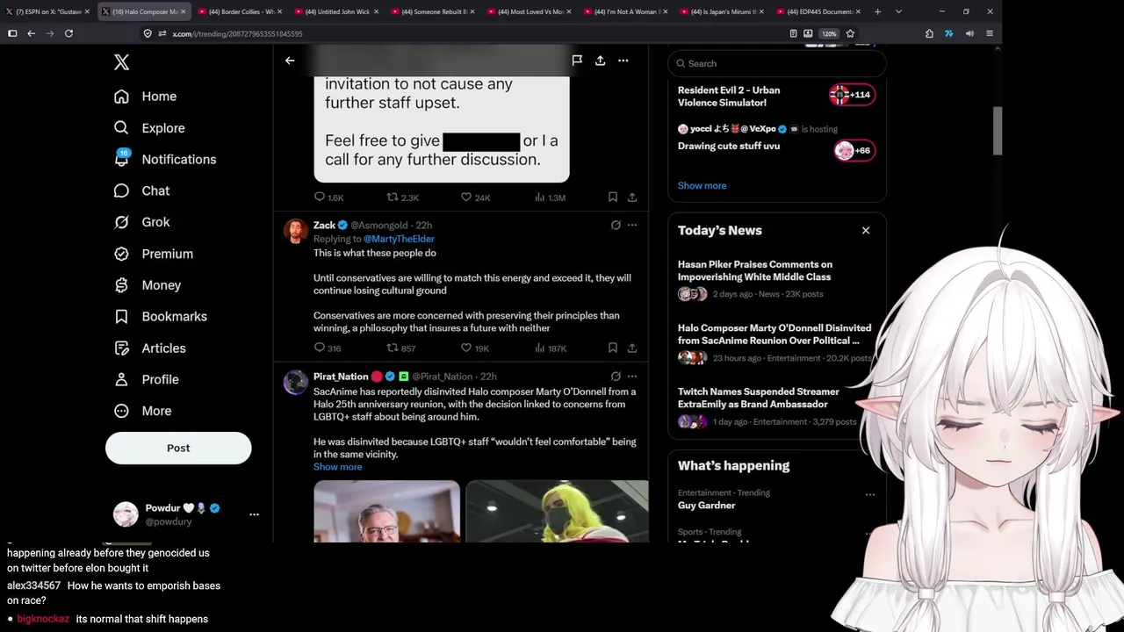1124x632 pixels.
Task: Go back in browser history
Action: (31, 33)
